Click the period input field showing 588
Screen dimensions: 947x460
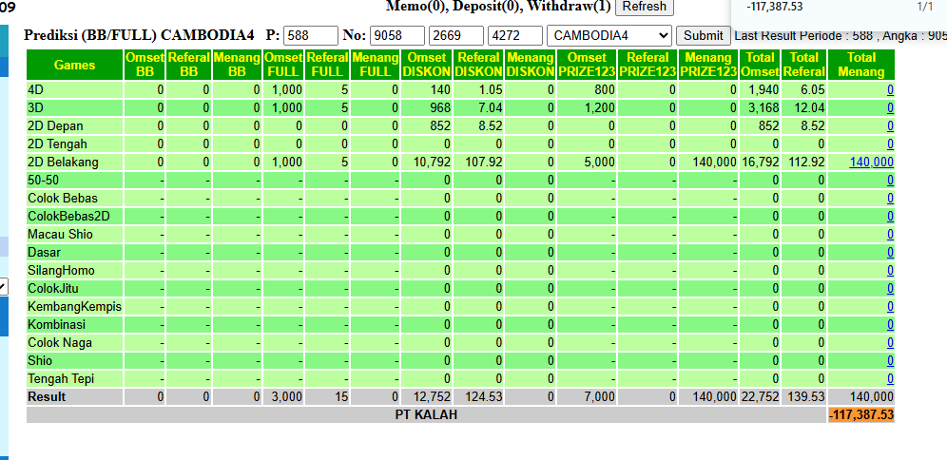[x=310, y=35]
